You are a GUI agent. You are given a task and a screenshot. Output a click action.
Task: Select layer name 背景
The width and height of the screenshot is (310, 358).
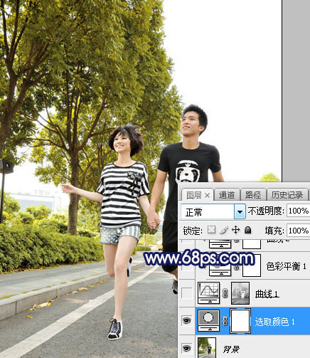point(231,349)
